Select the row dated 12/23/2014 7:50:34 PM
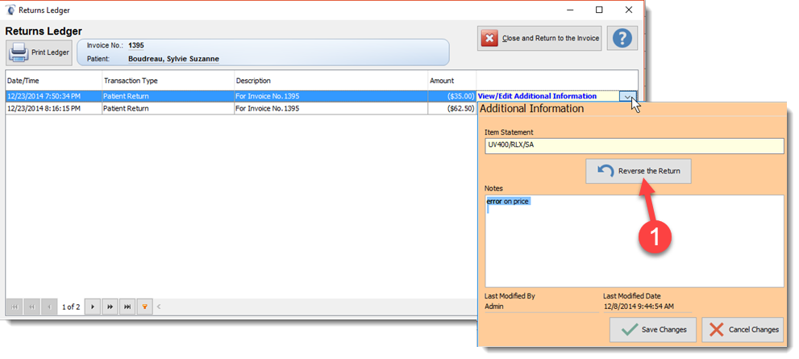The height and width of the screenshot is (359, 799). [x=241, y=96]
